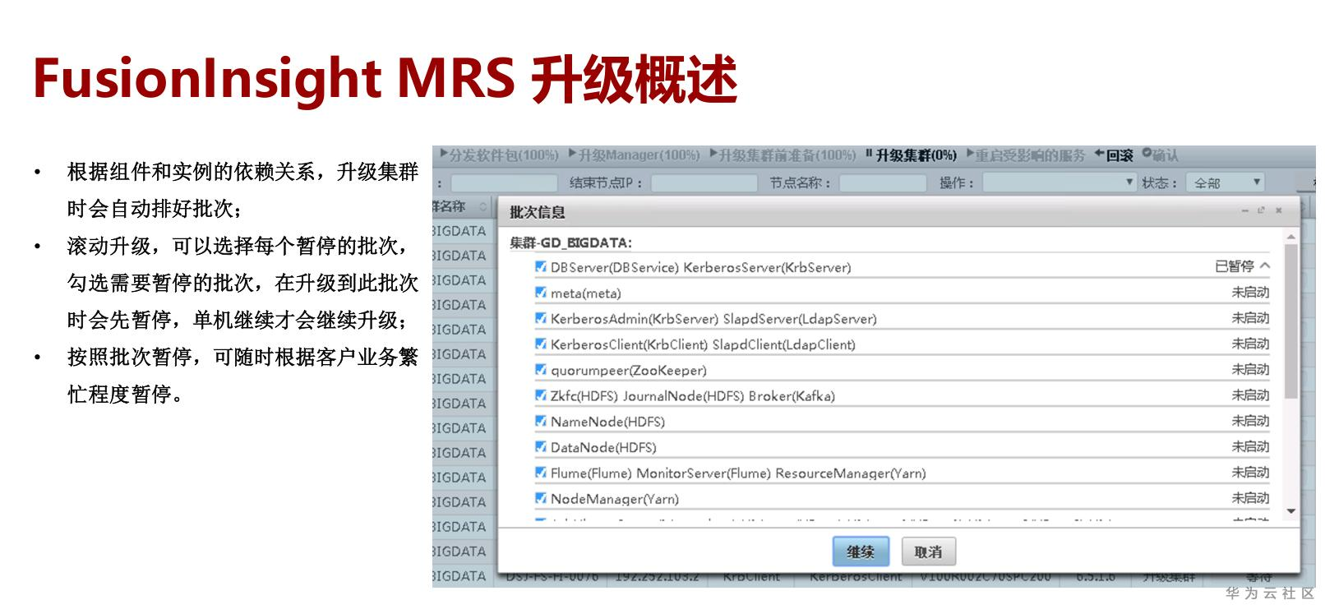This screenshot has height=614, width=1325.
Task: Click 未启动 status on quorumpeer row
Action: tap(1250, 370)
